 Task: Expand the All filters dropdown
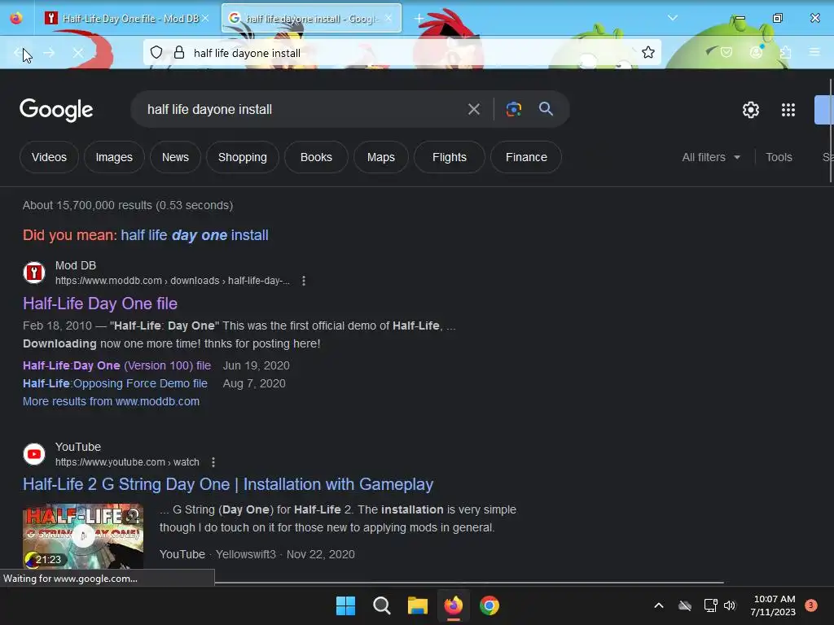(x=711, y=157)
